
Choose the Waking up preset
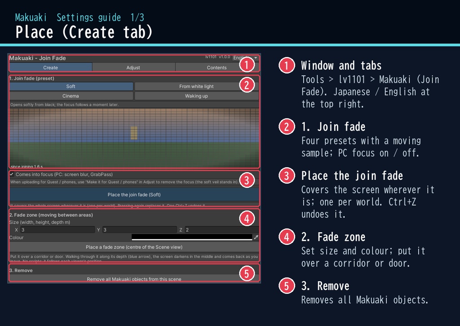197,96
